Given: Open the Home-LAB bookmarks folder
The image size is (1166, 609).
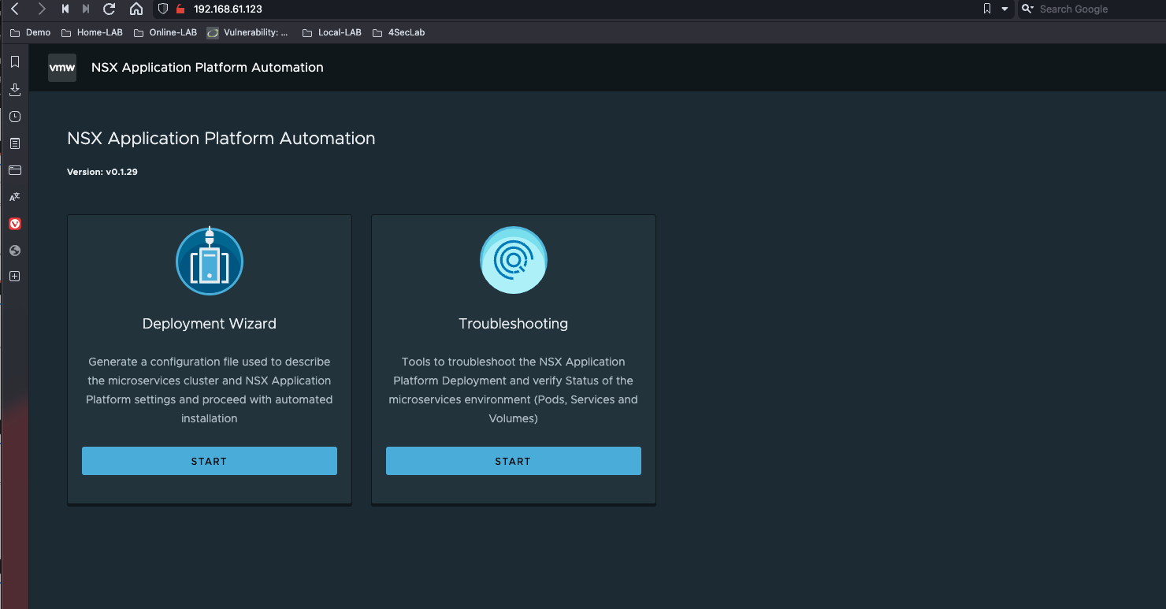Looking at the screenshot, I should point(93,33).
